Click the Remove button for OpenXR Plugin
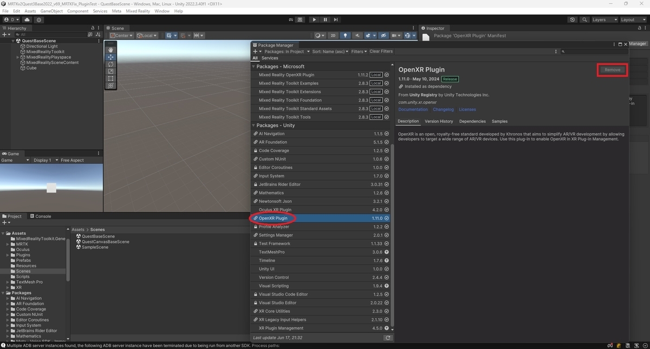The image size is (650, 349). pyautogui.click(x=612, y=69)
